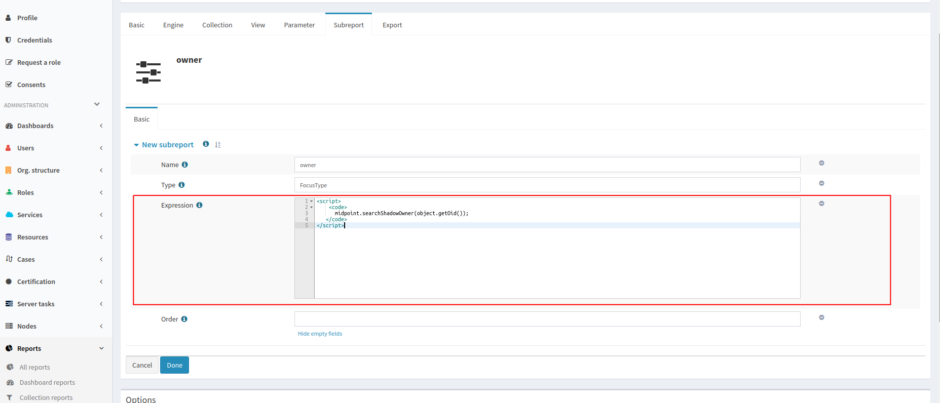Image resolution: width=940 pixels, height=403 pixels.
Task: Open All reports link
Action: [x=35, y=367]
